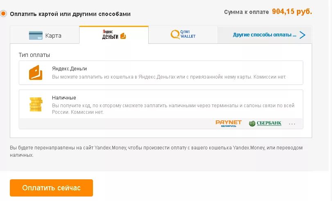Choose the Наличные payment type
This screenshot has width=333, height=201.
point(161,104)
